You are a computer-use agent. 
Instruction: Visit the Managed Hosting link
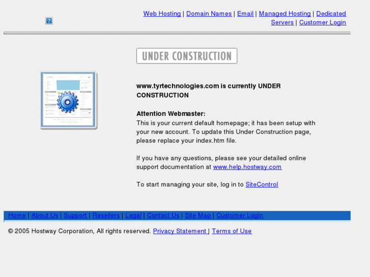[285, 14]
